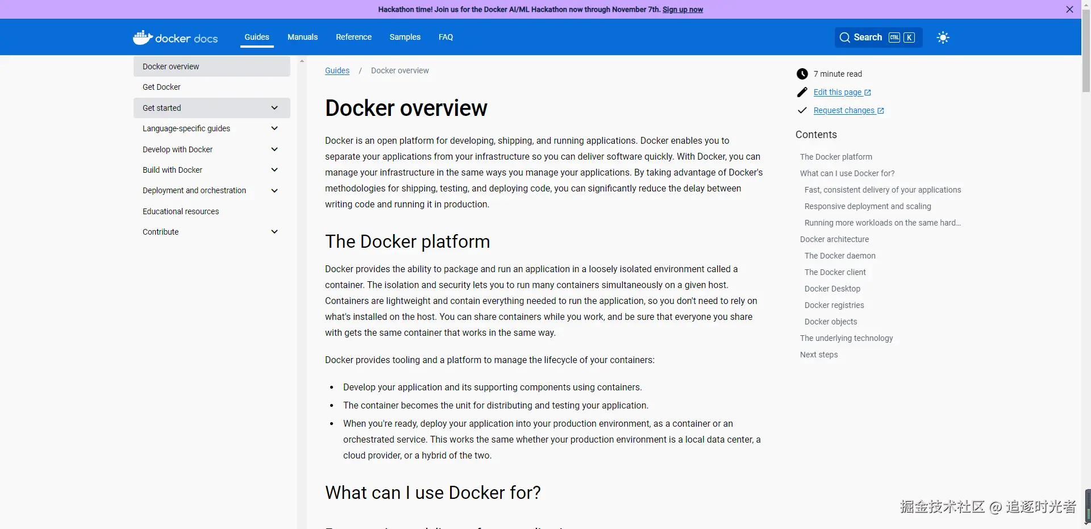Click the Docker docs whale logo
This screenshot has height=529, width=1091.
point(143,38)
